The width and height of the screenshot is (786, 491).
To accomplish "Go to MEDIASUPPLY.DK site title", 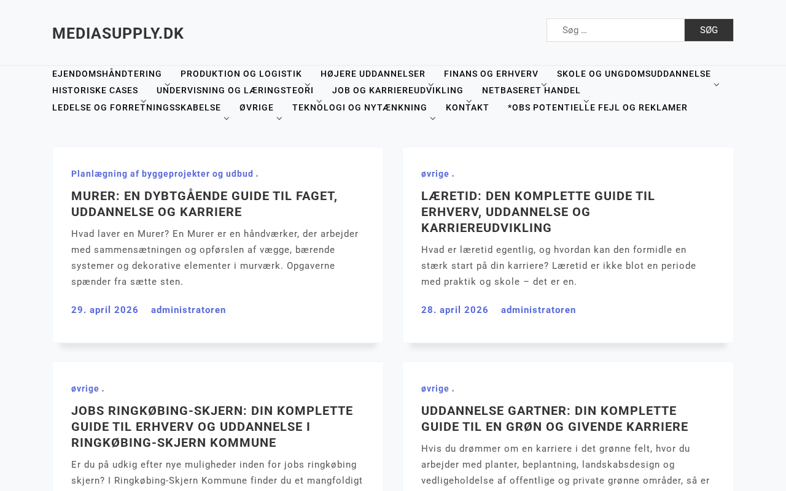I will 118,33.
